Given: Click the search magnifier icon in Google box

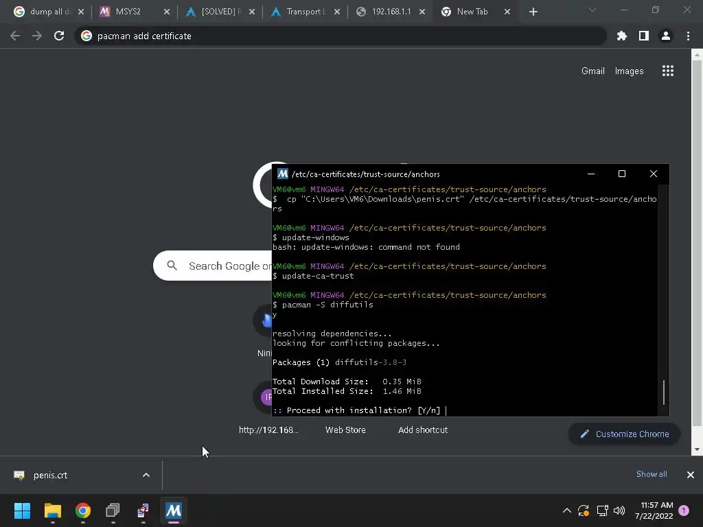Looking at the screenshot, I should [172, 266].
